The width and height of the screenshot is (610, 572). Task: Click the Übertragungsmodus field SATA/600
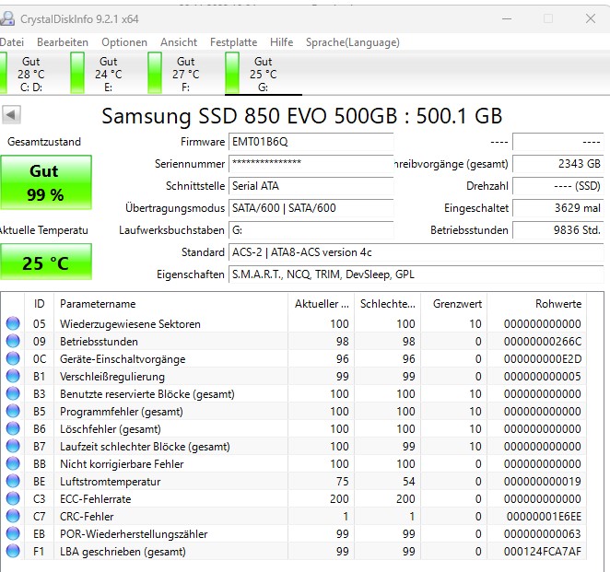(311, 208)
